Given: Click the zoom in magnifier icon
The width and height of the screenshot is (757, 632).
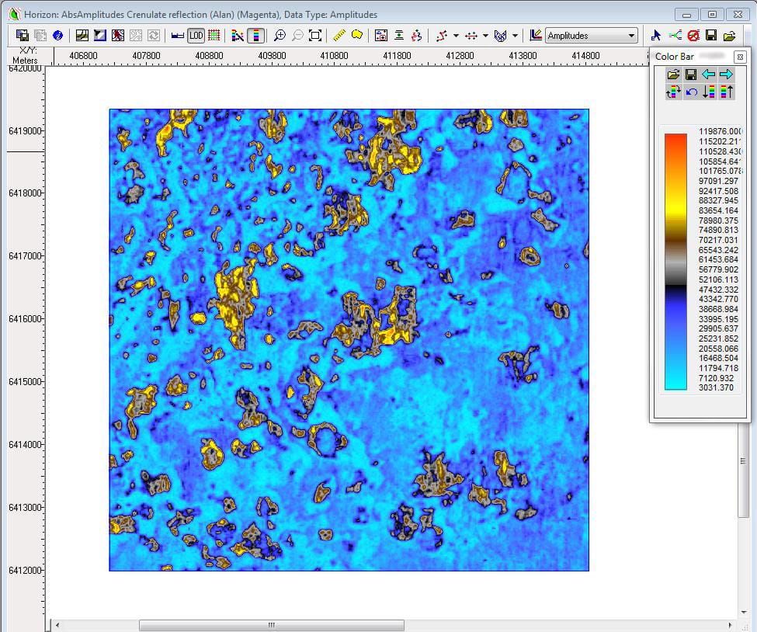Looking at the screenshot, I should click(280, 36).
